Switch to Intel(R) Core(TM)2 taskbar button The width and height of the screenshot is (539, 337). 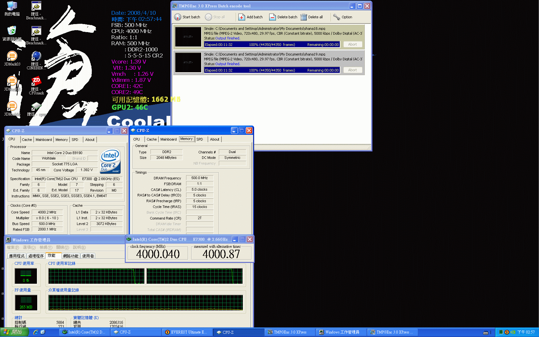(84, 332)
